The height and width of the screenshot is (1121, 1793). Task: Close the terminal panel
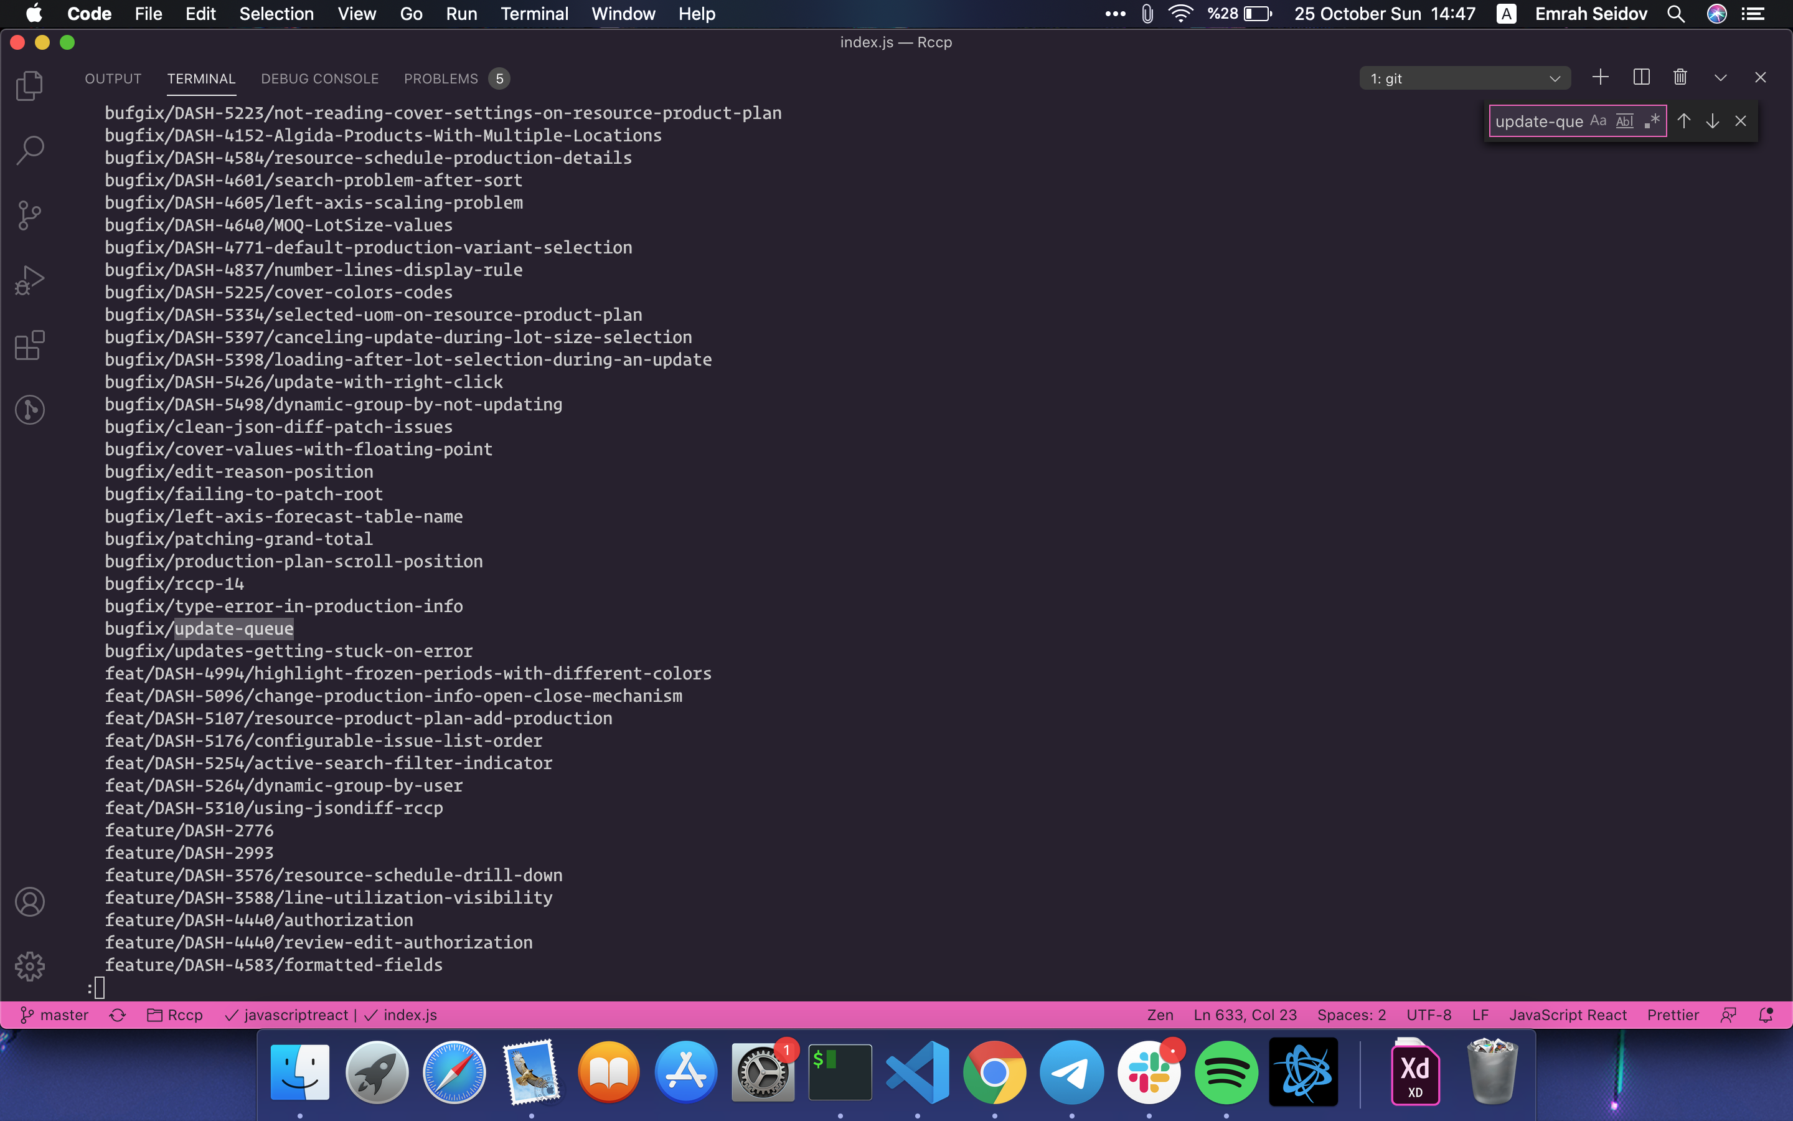coord(1761,78)
